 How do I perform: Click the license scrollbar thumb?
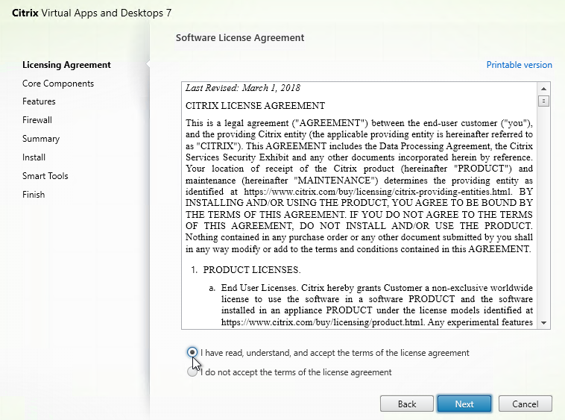point(543,101)
